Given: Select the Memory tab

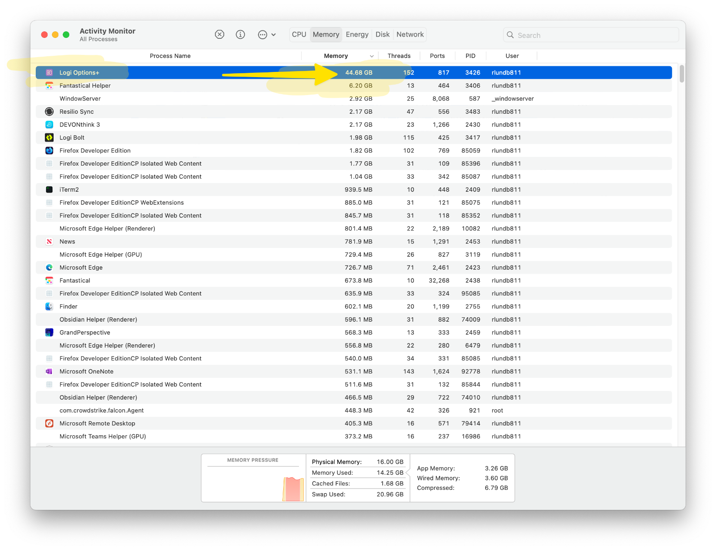Looking at the screenshot, I should 326,34.
